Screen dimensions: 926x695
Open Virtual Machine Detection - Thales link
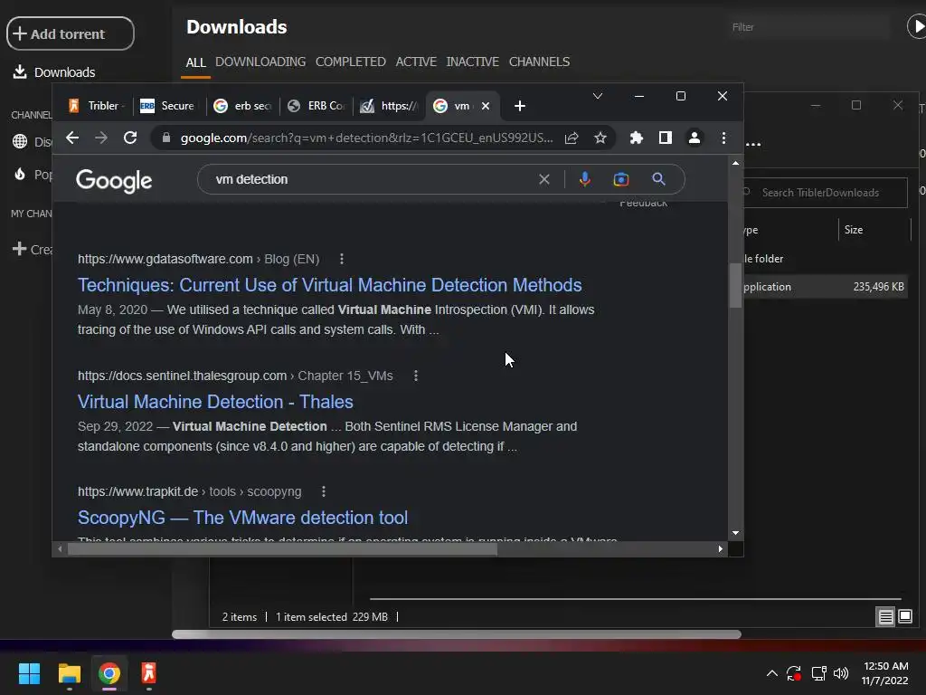[215, 402]
